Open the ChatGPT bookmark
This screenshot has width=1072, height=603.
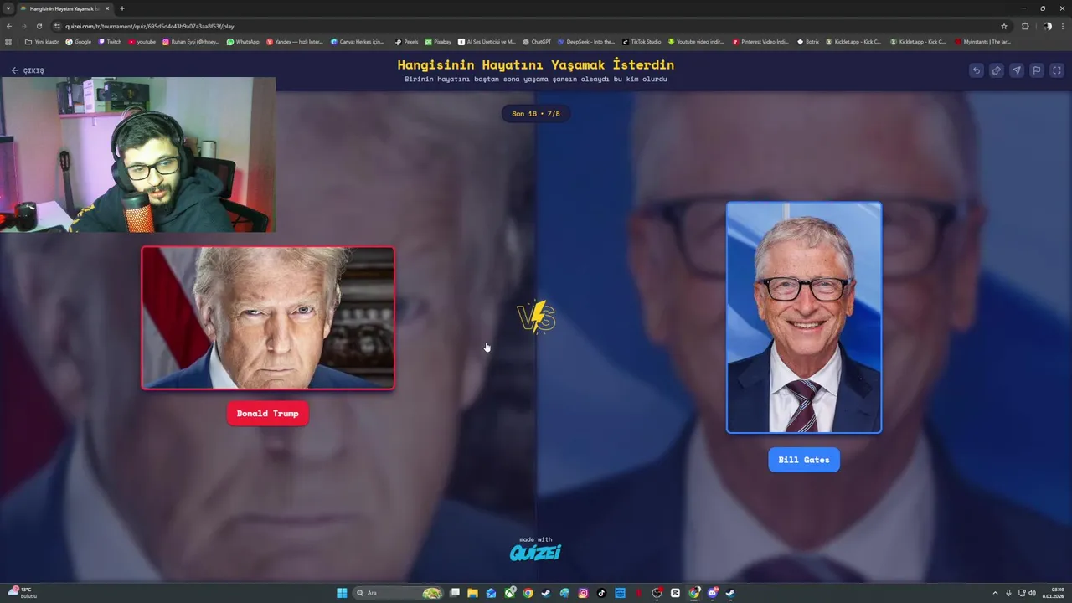[537, 41]
